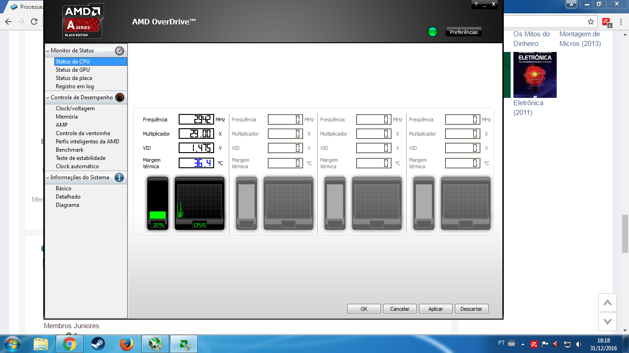Click the Multiplicador 29.00 readout
629x353 pixels.
click(x=196, y=134)
